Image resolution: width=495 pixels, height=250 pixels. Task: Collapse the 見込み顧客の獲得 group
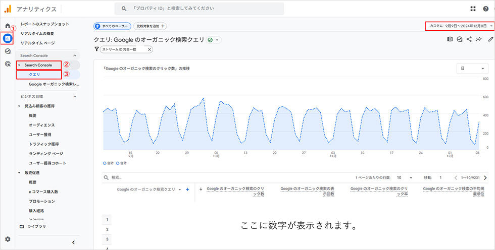coord(20,106)
